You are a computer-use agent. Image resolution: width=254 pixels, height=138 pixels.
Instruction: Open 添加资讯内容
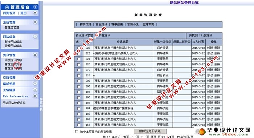(13, 60)
